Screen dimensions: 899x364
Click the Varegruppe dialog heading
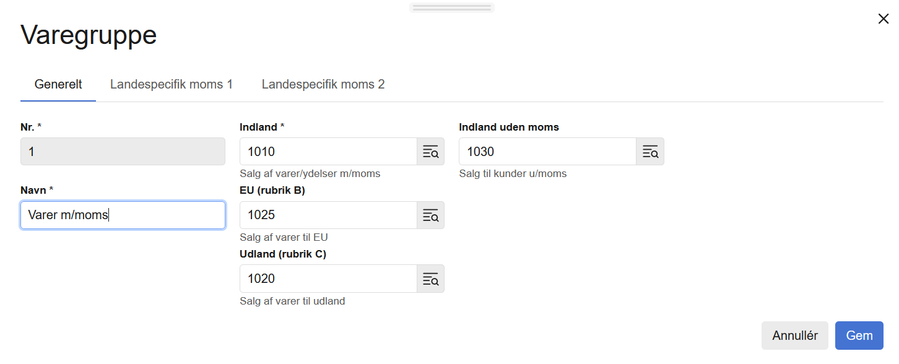click(x=89, y=35)
